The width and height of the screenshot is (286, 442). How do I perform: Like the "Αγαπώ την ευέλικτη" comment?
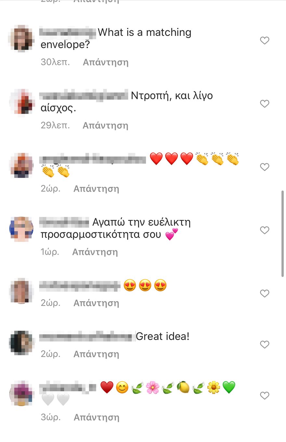[x=265, y=231]
